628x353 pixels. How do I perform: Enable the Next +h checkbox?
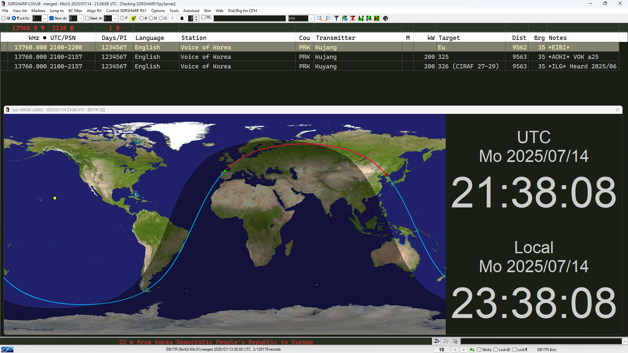(x=87, y=18)
